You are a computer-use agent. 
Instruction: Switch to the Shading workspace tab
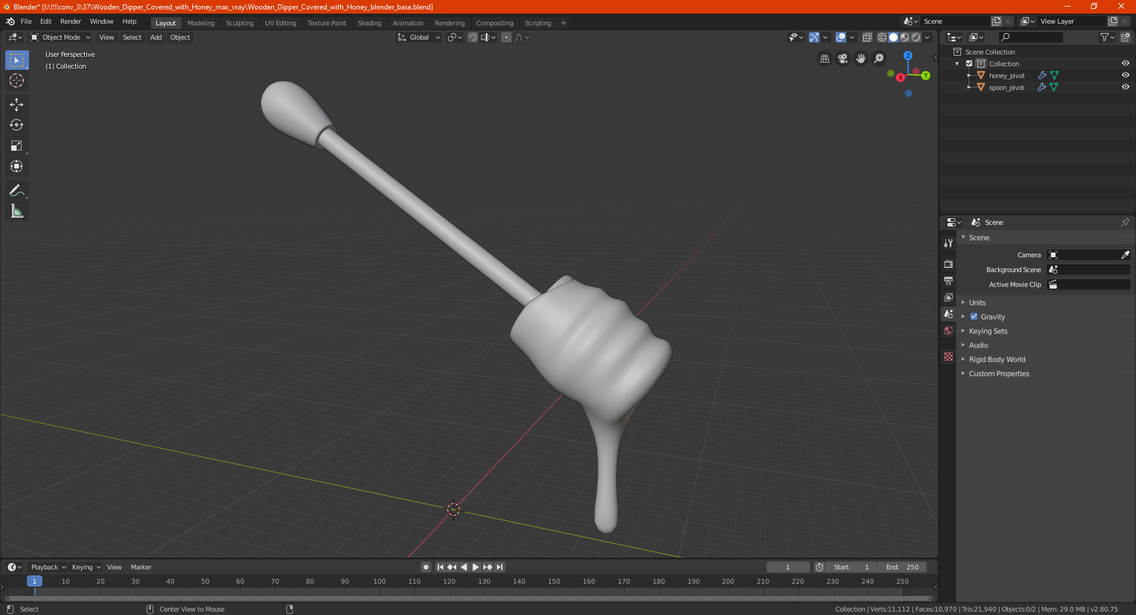point(369,23)
